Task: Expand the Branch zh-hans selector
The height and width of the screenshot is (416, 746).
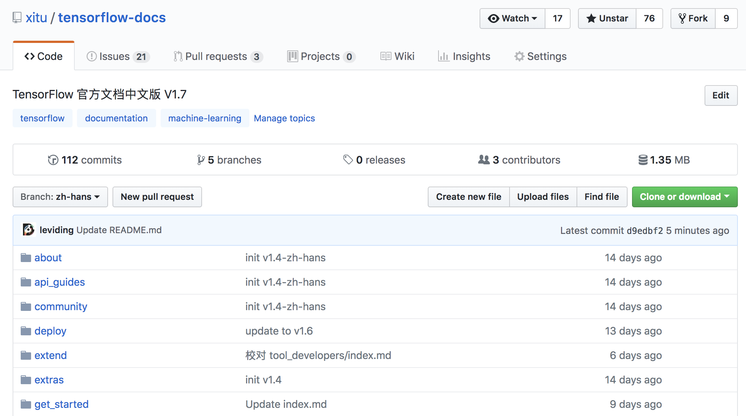Action: tap(60, 197)
